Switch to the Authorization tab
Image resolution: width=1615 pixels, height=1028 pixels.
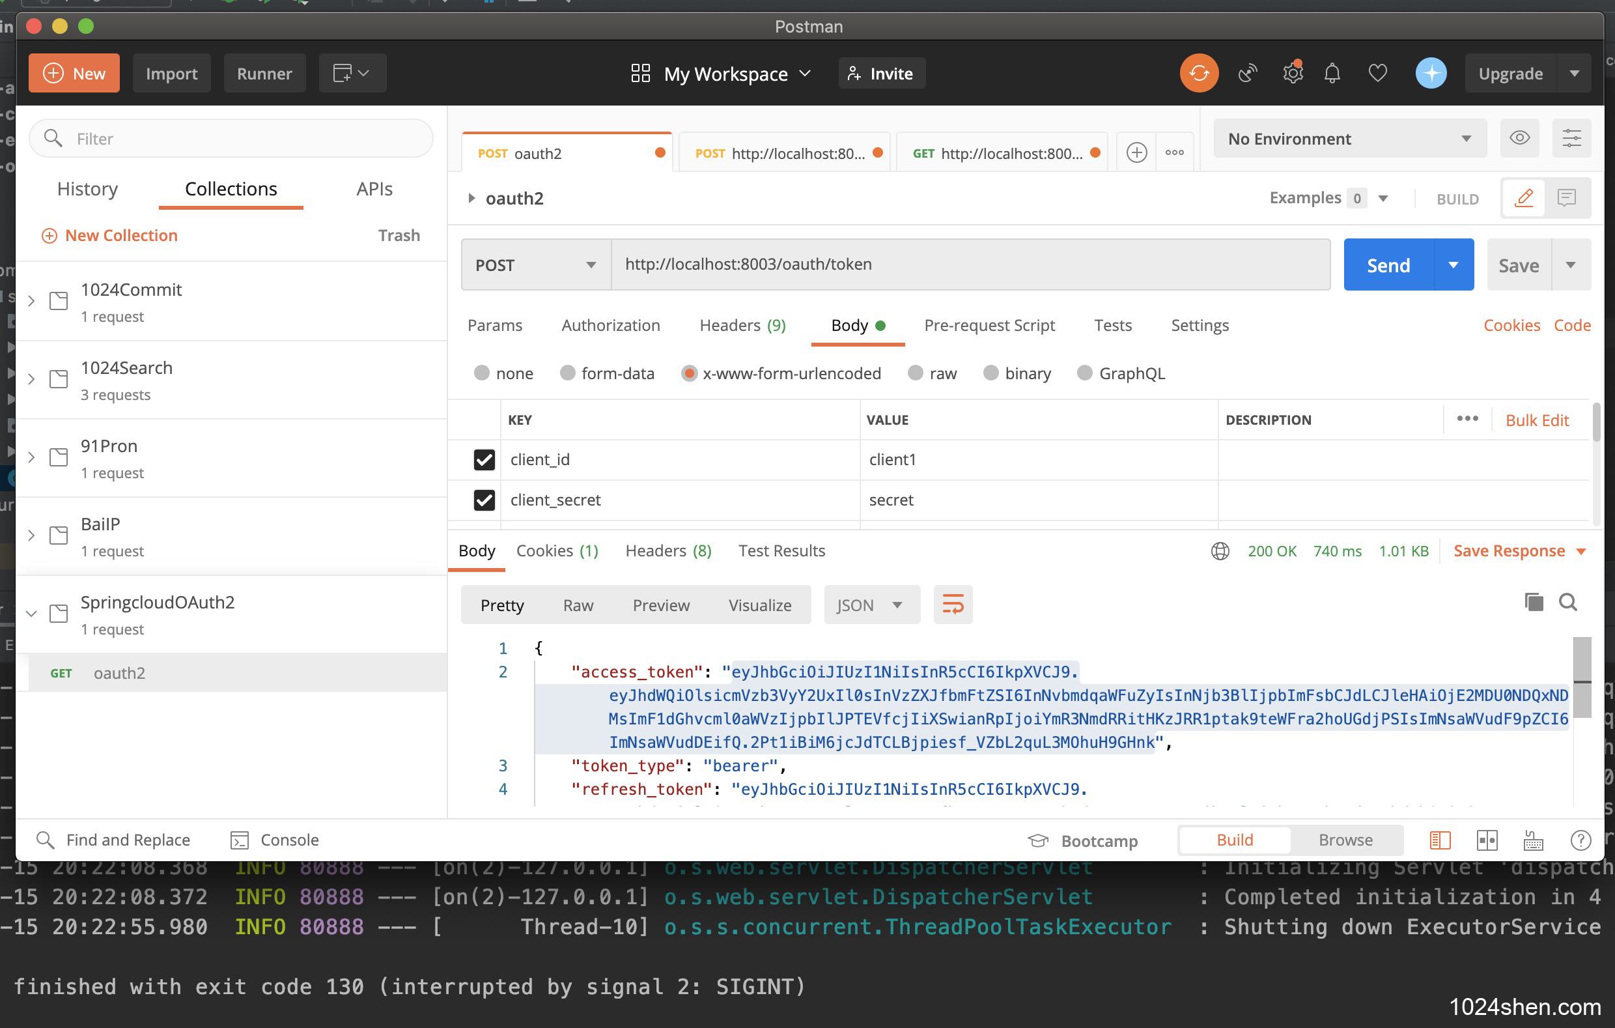coord(610,326)
